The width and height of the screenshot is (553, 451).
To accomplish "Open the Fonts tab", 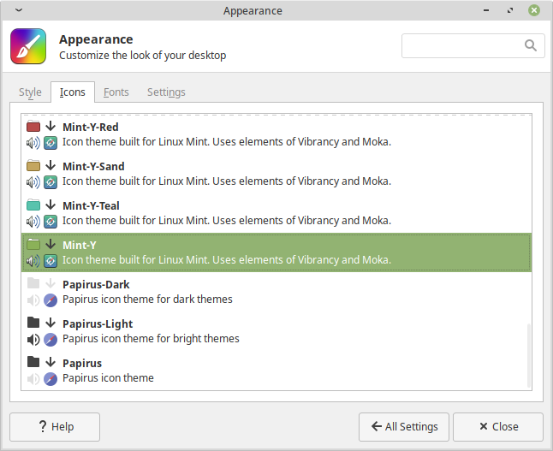I will click(x=116, y=92).
